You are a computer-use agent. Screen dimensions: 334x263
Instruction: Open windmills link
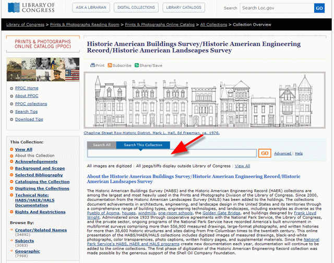[147, 213]
